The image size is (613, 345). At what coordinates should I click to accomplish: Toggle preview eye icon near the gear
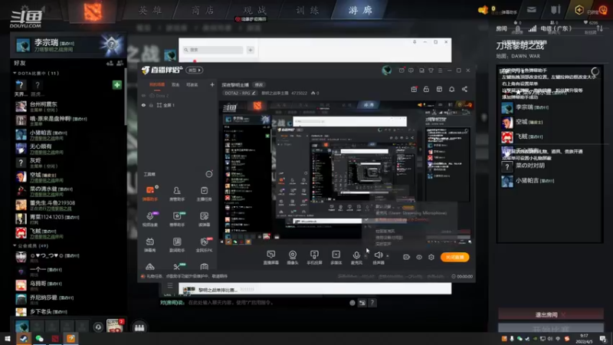tap(419, 257)
